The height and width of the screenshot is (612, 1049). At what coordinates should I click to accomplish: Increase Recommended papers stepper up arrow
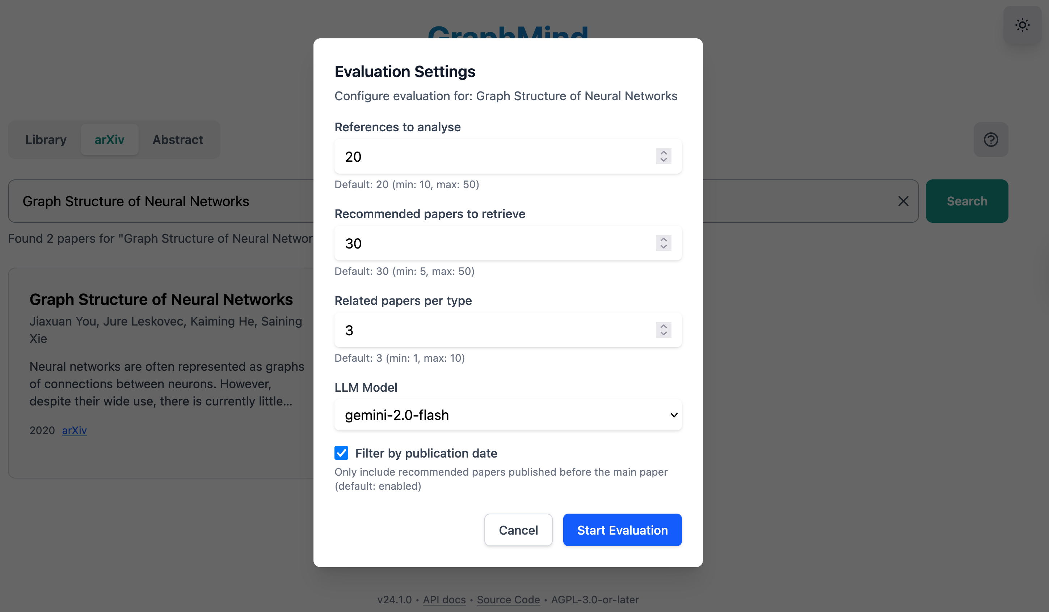(663, 239)
